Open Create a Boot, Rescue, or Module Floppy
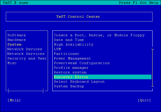The width and height of the screenshot is (161, 112). [x=99, y=35]
